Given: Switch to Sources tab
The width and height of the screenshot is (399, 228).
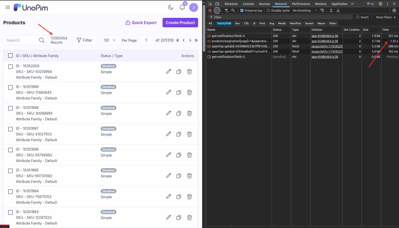Looking at the screenshot, I should (265, 4).
